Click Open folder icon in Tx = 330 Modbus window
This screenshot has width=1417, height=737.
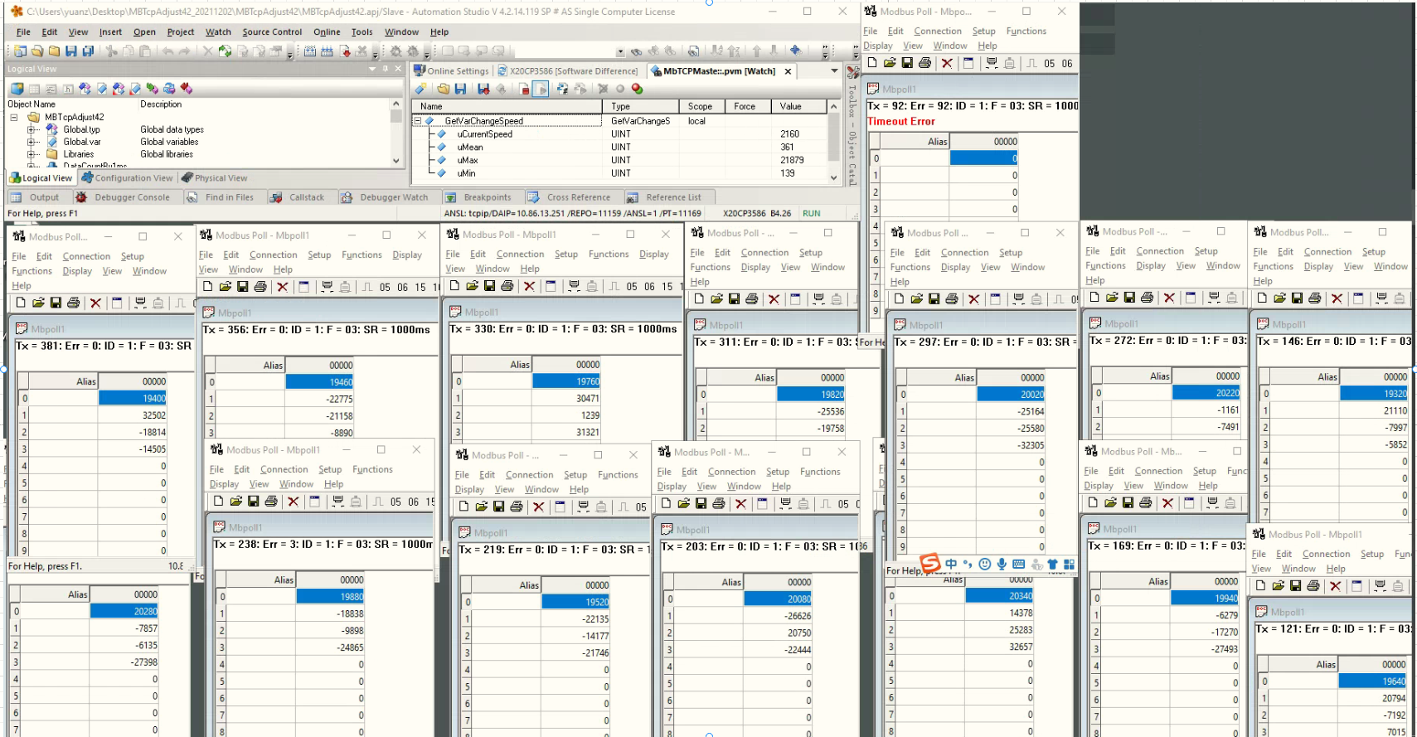pyautogui.click(x=472, y=286)
